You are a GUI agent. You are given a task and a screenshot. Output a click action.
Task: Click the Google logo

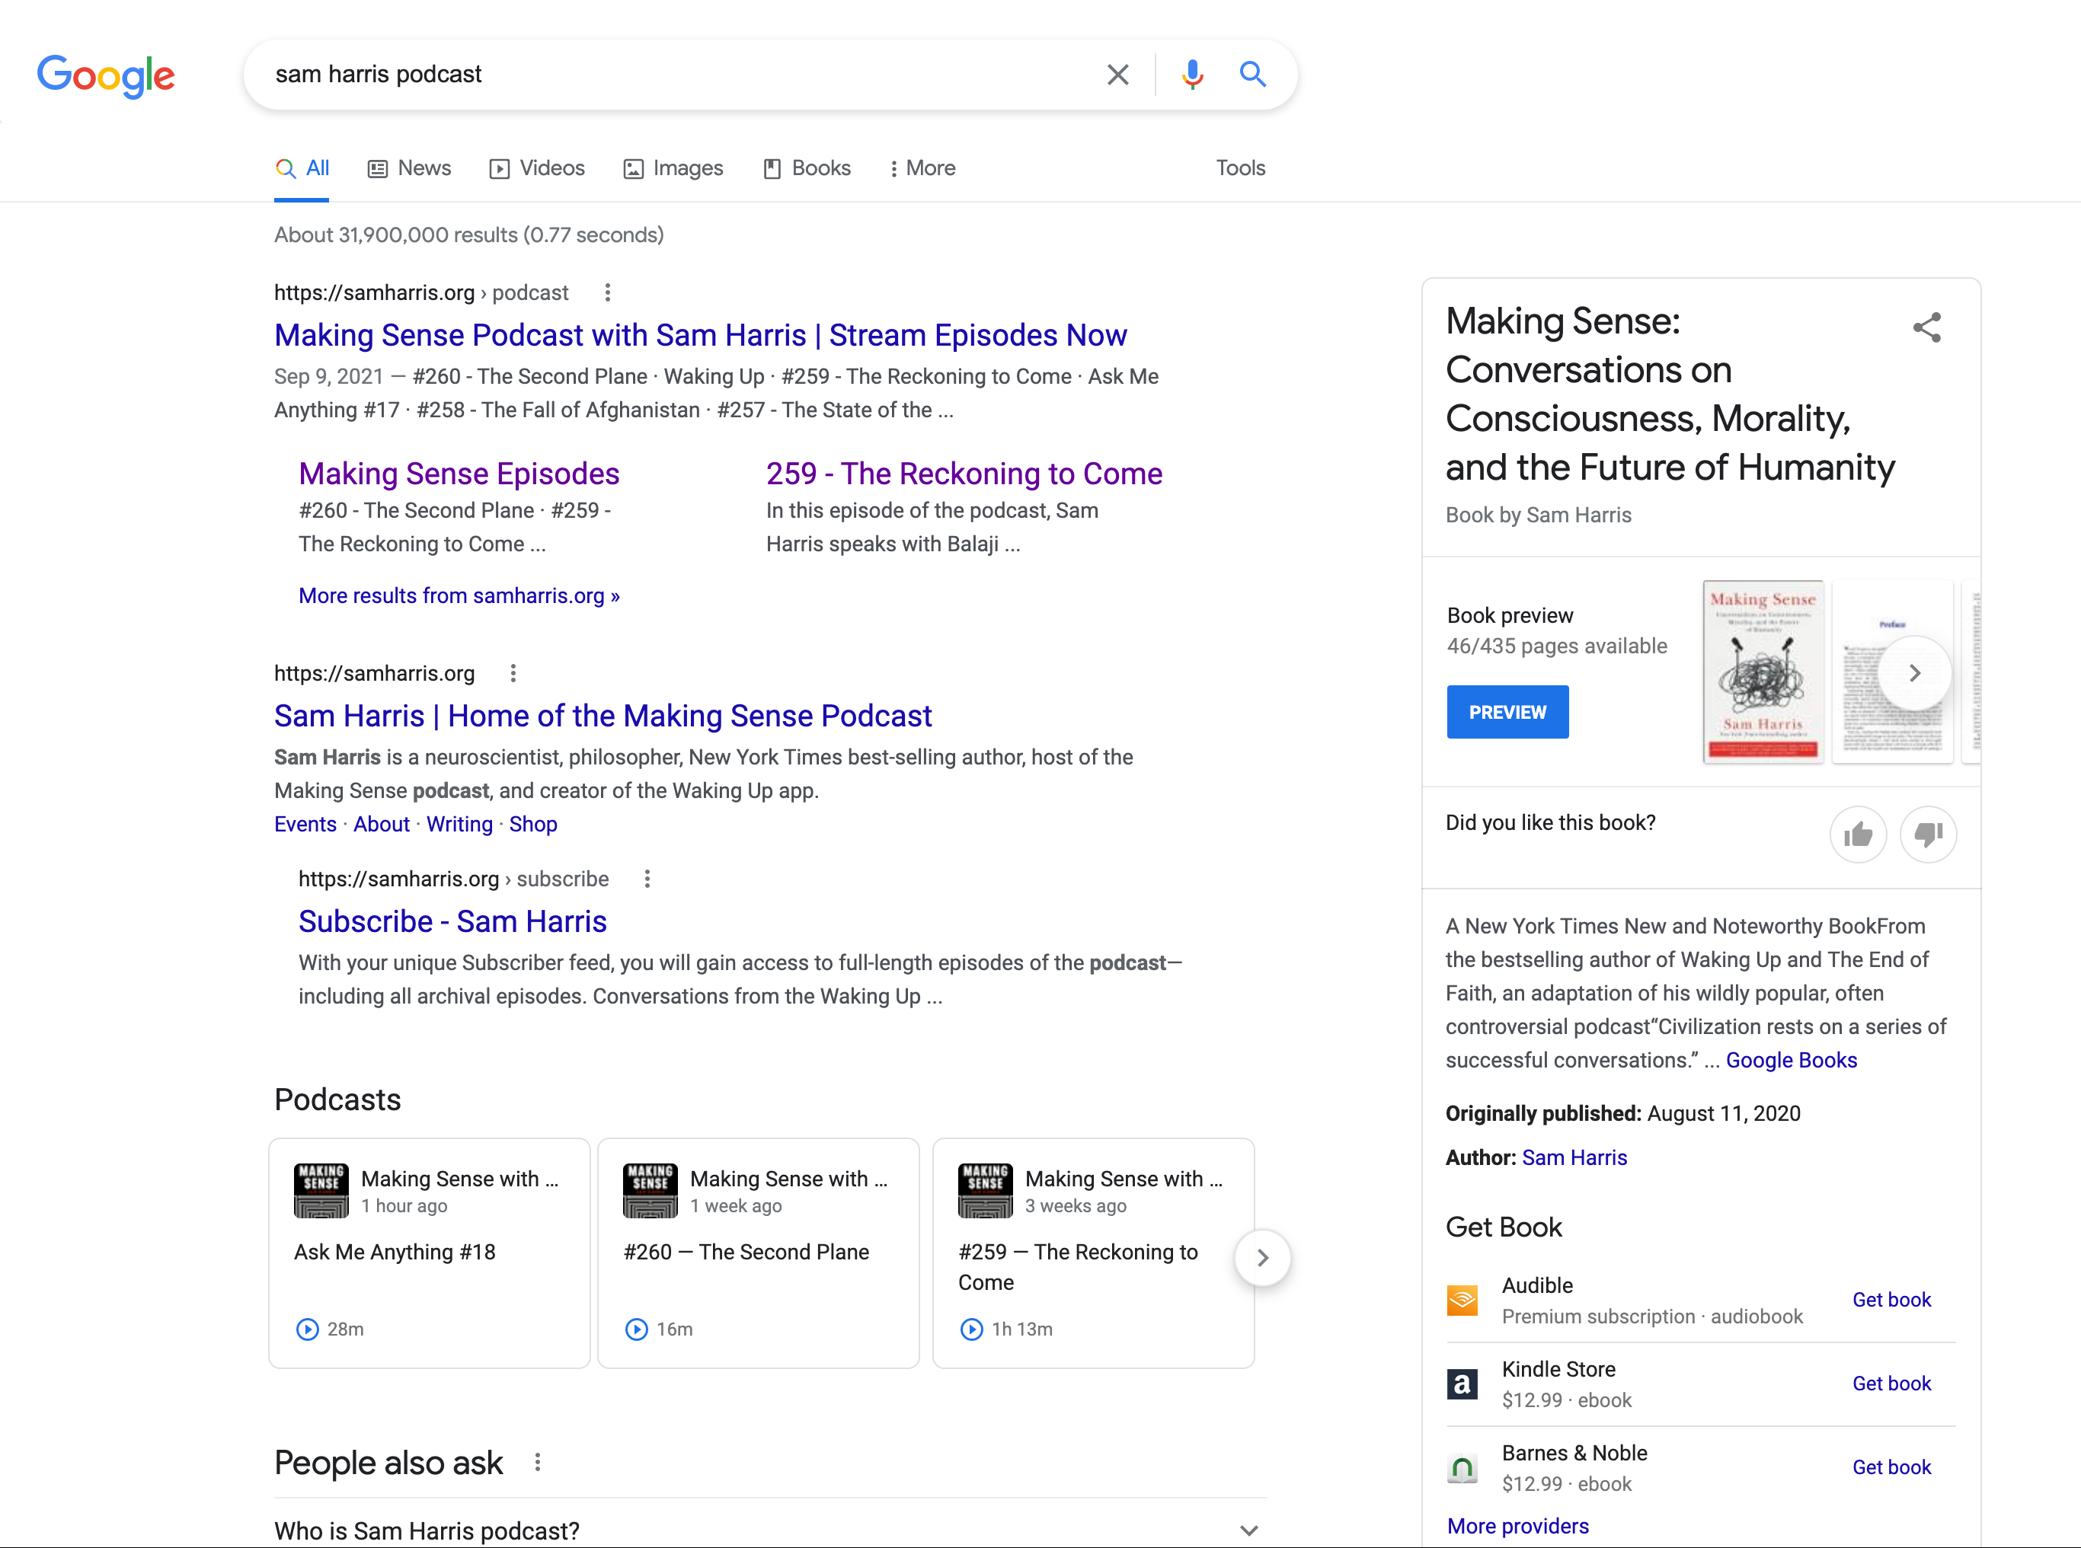(106, 76)
